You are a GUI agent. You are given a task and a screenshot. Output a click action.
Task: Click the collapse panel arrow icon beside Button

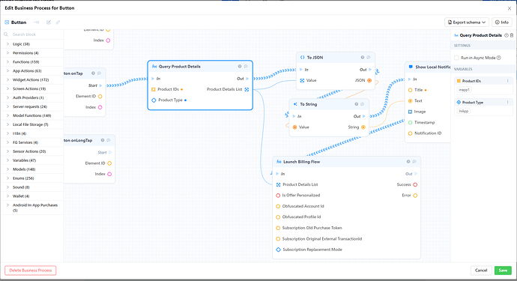click(x=36, y=22)
